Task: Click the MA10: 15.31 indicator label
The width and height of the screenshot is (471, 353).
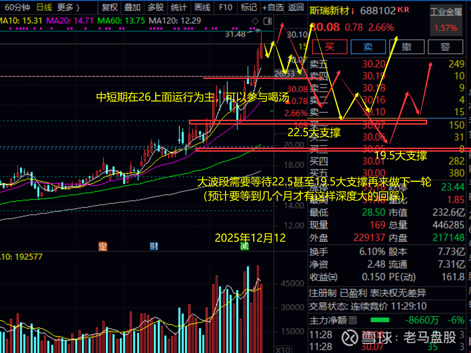Action: click(21, 21)
